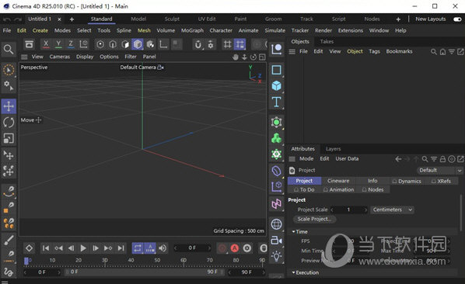Play the animation forward
Image resolution: width=465 pixels, height=284 pixels.
click(x=83, y=248)
